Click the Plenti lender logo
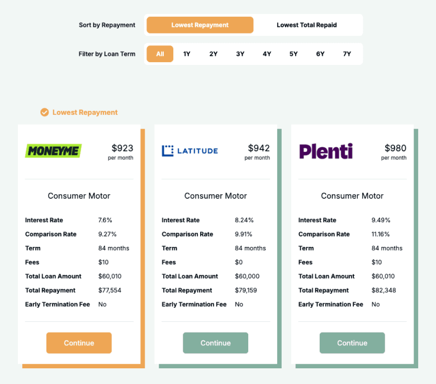The height and width of the screenshot is (384, 436). tap(326, 151)
